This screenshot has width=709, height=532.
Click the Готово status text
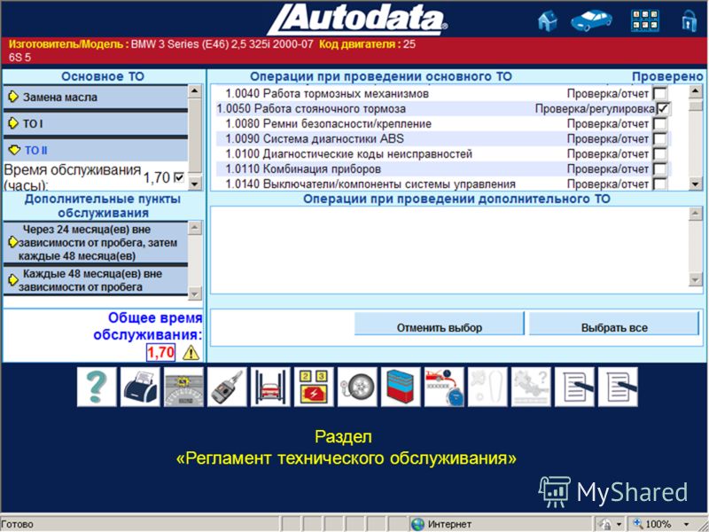[17, 524]
